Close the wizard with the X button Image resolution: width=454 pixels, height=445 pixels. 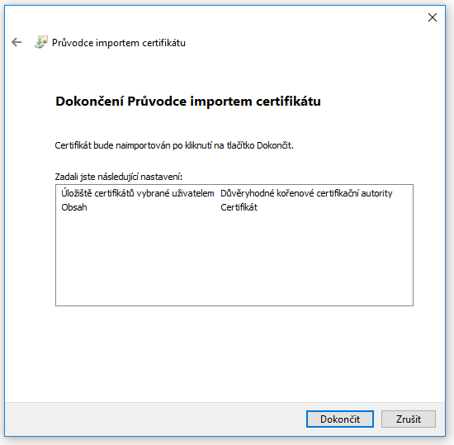(x=433, y=17)
